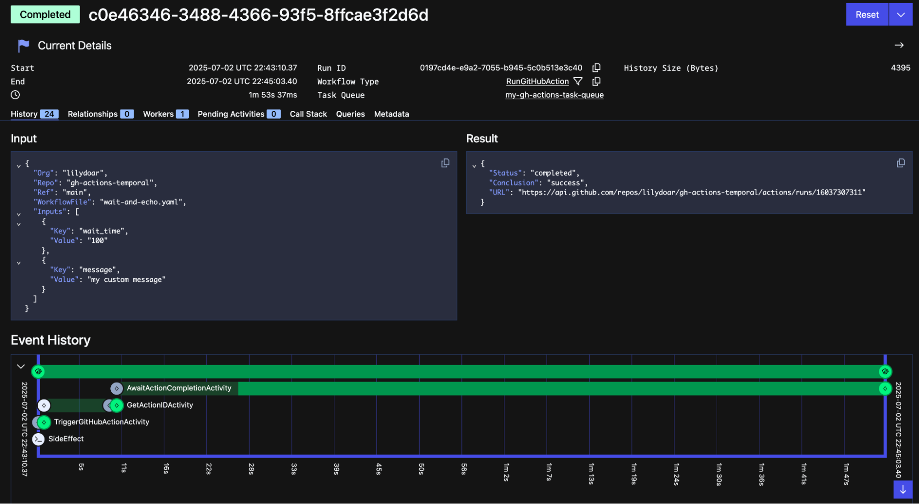Click the 1m 2s timeline tick label

coord(506,472)
